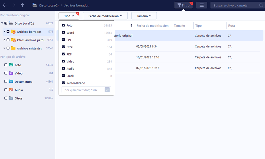The image size is (265, 159).
Task: Uncheck Vídeo in the Tipo filter
Action: (x=64, y=61)
